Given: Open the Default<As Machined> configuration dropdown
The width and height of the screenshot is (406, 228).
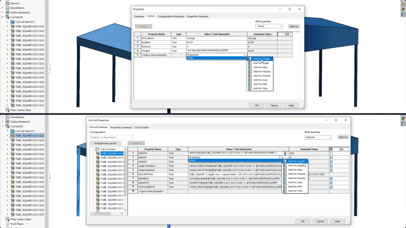Looking at the screenshot, I should point(111,137).
